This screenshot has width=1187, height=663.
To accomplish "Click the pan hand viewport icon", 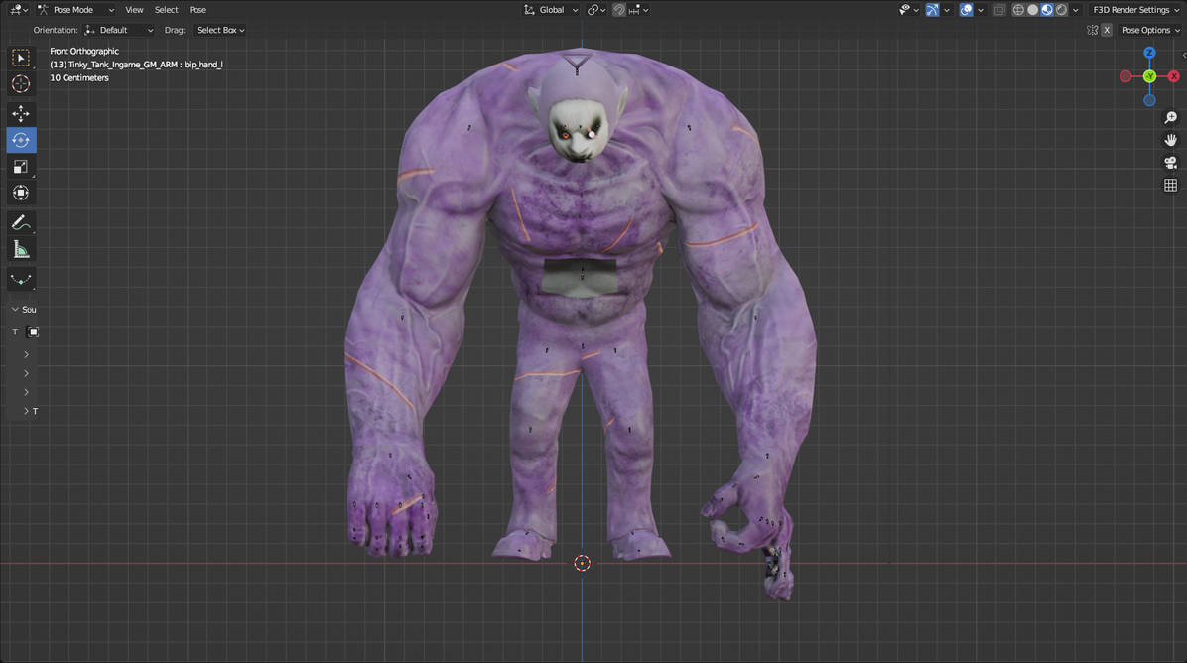I will pyautogui.click(x=1170, y=140).
